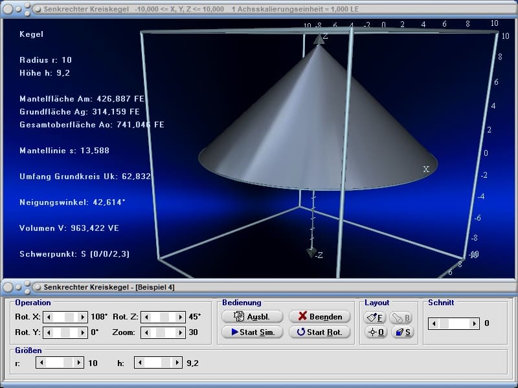Increase radius r with its right arrow
The width and height of the screenshot is (518, 388).
tap(78, 363)
